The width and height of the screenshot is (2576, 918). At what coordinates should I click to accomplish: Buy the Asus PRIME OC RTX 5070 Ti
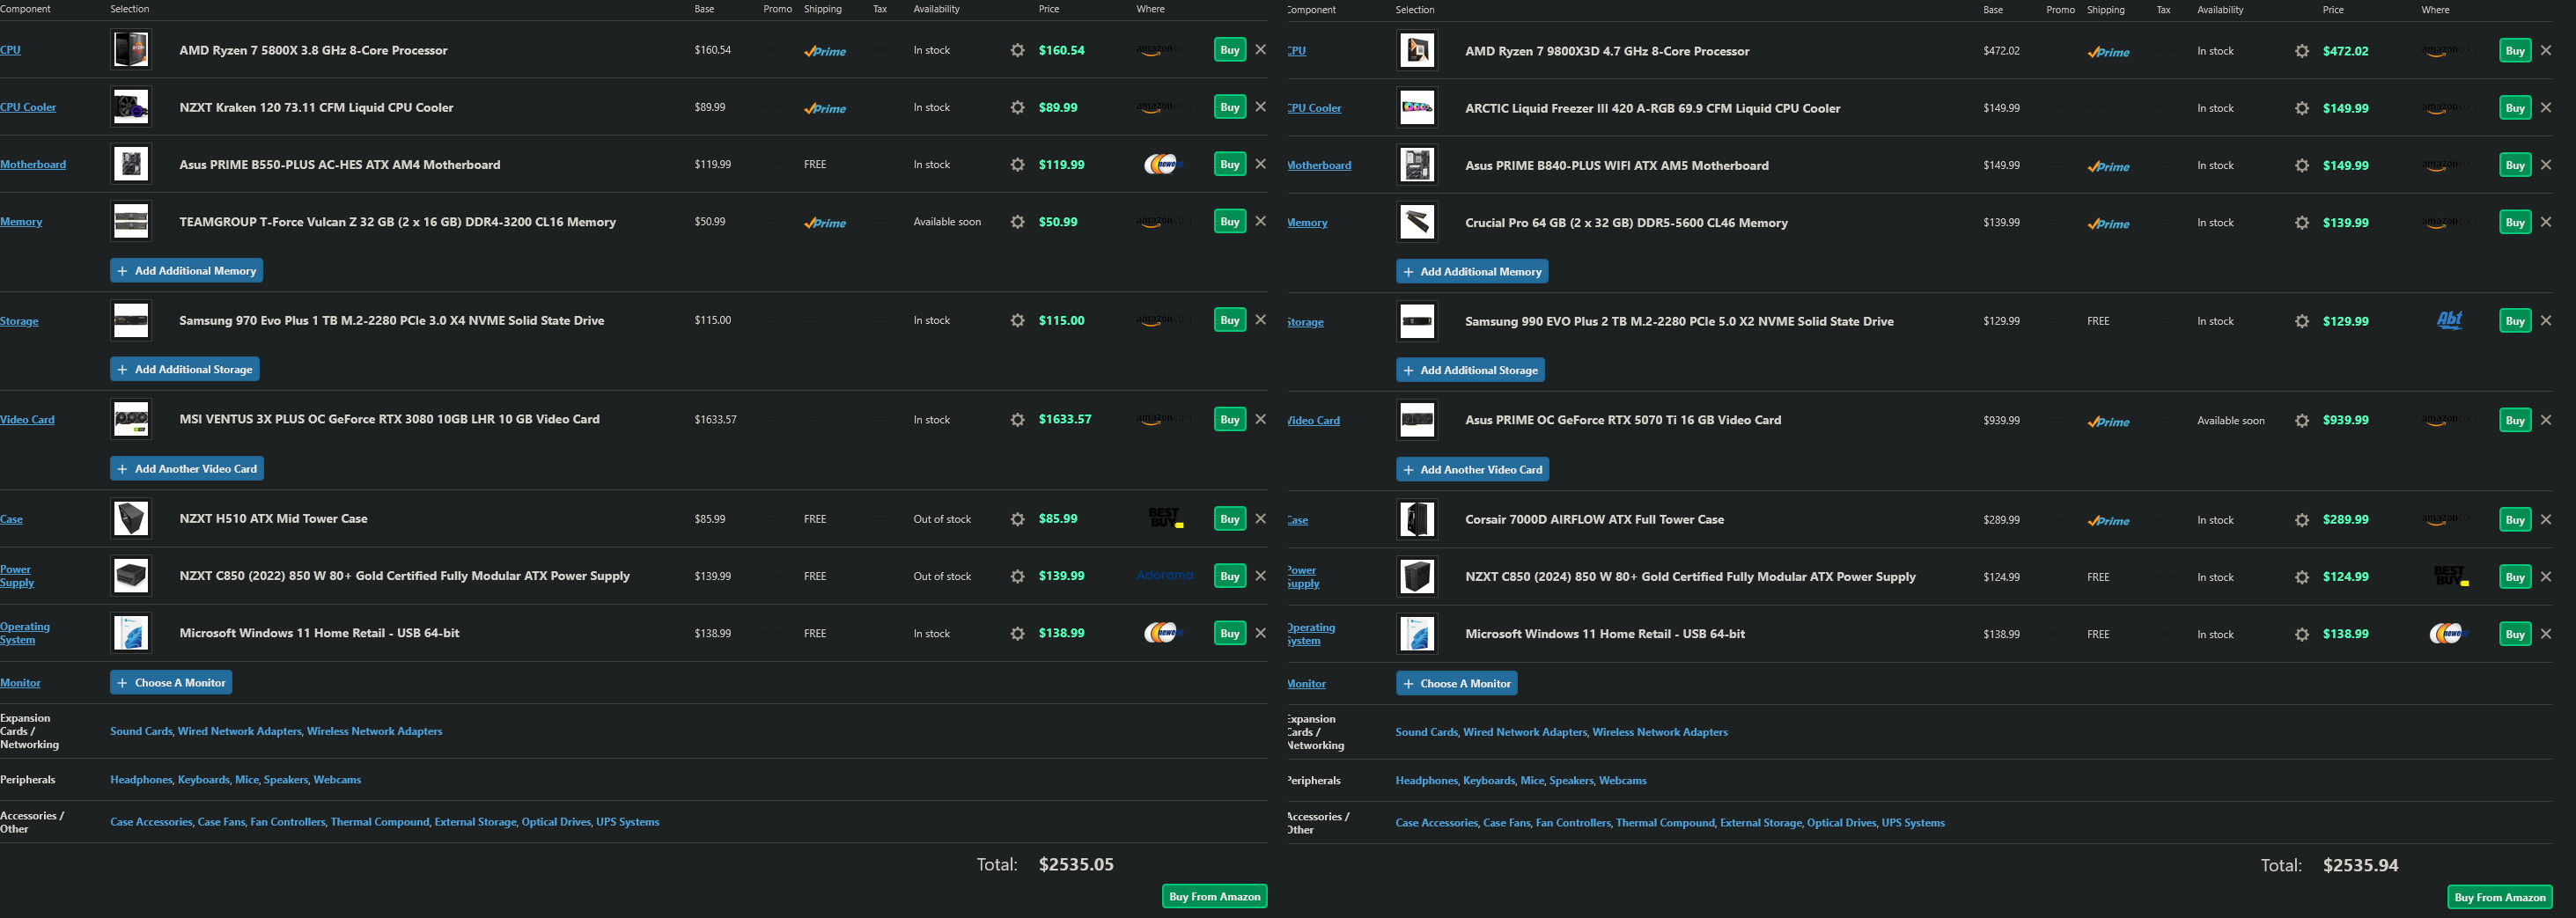coord(2515,421)
